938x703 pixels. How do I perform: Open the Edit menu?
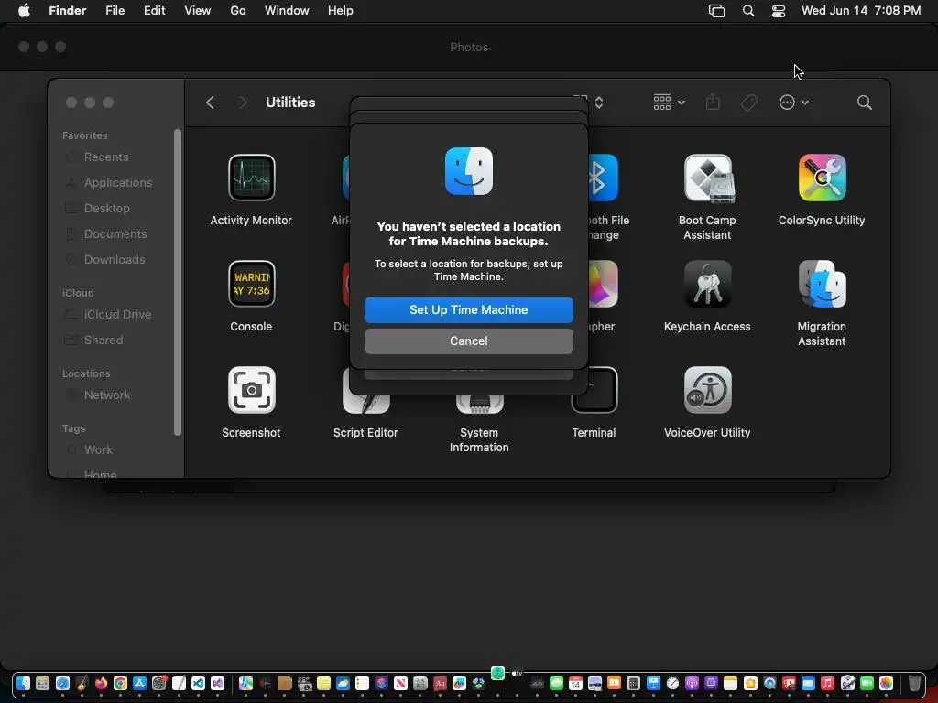154,11
